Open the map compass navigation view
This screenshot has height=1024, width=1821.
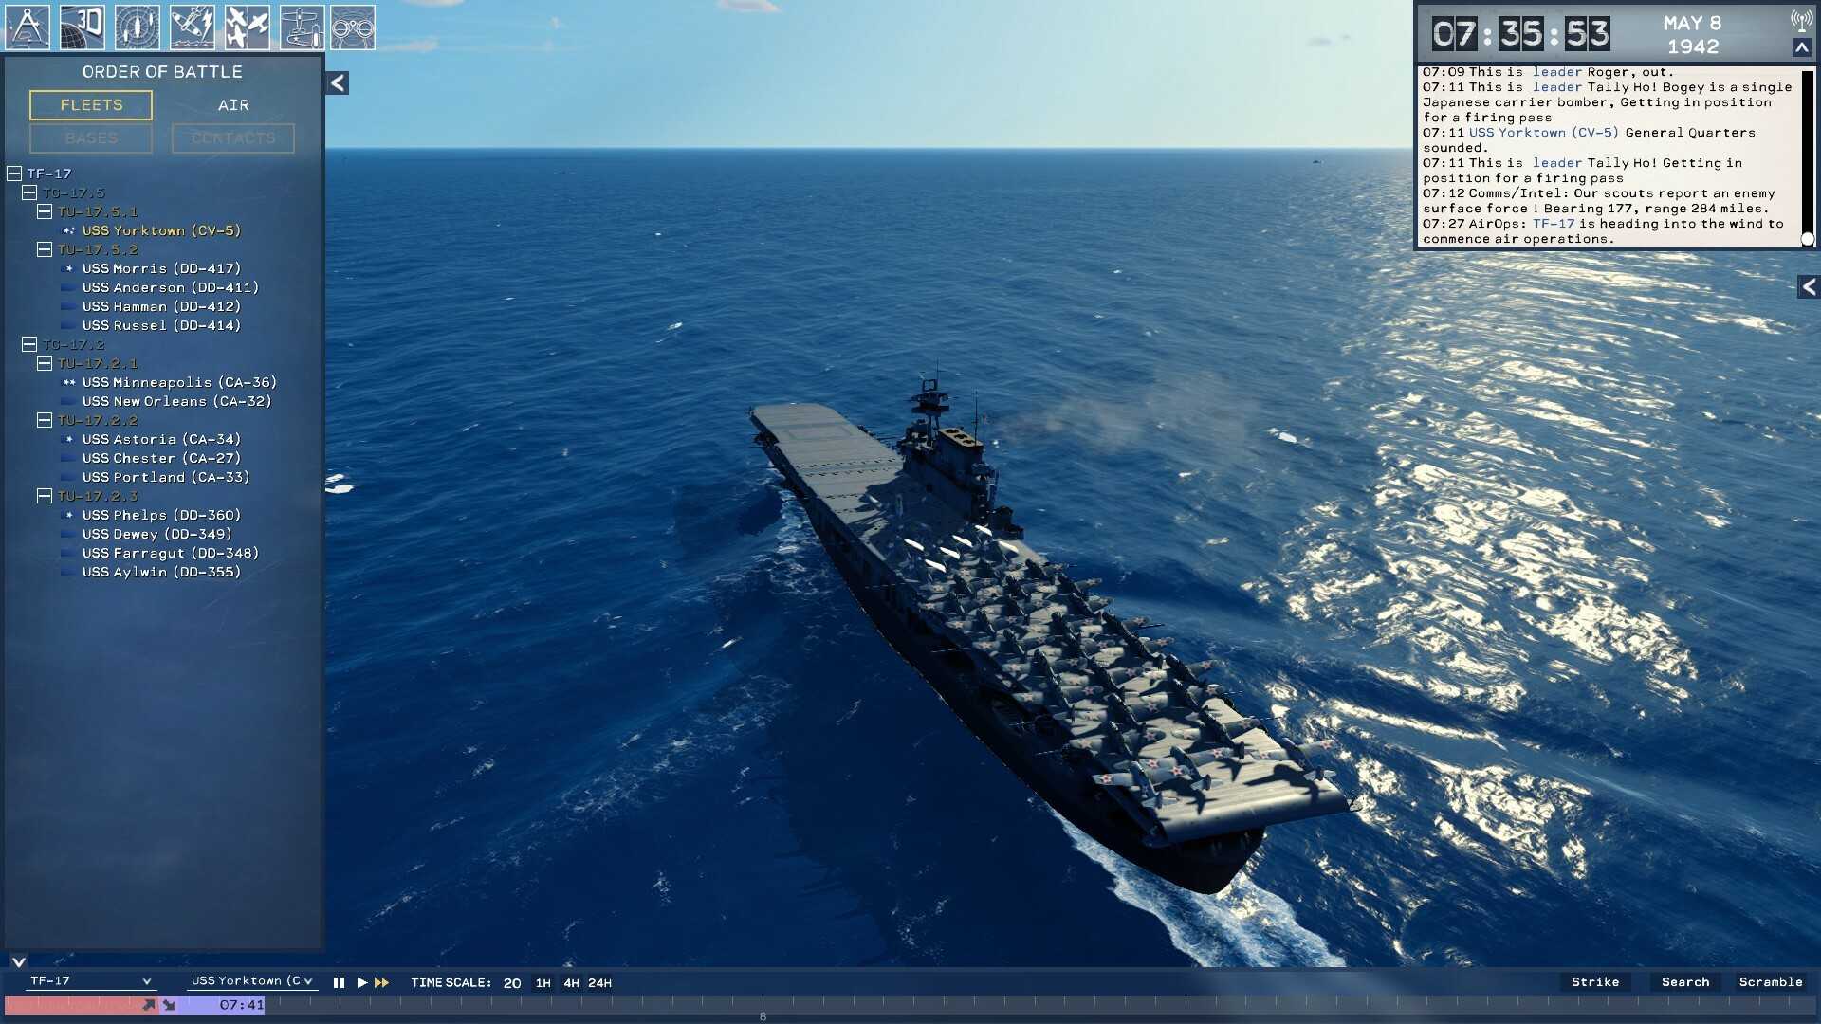tap(27, 27)
